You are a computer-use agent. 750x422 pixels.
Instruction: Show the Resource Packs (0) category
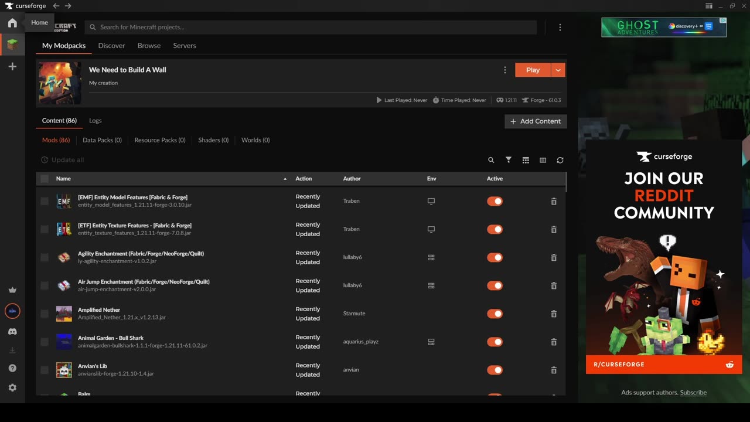point(160,140)
